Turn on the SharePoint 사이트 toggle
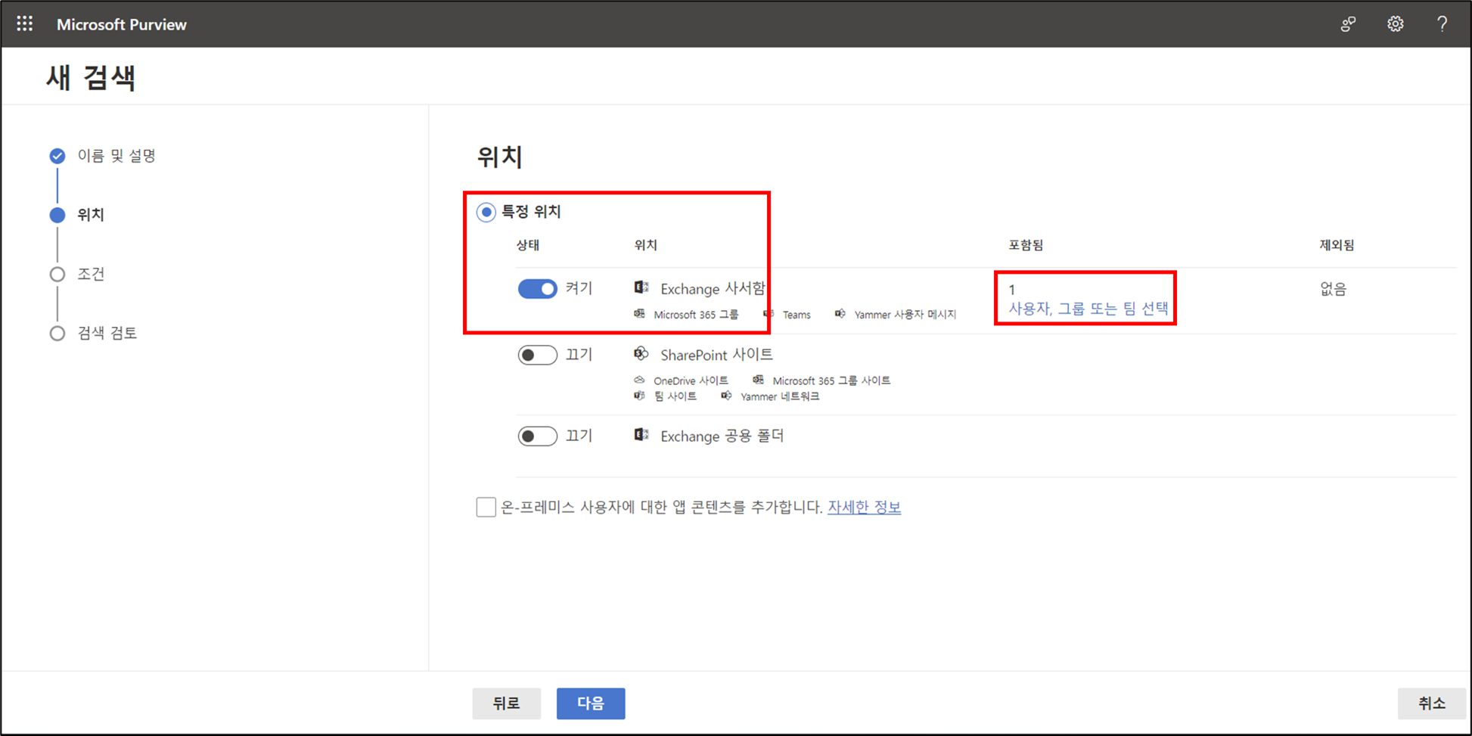The width and height of the screenshot is (1472, 736). pyautogui.click(x=537, y=355)
